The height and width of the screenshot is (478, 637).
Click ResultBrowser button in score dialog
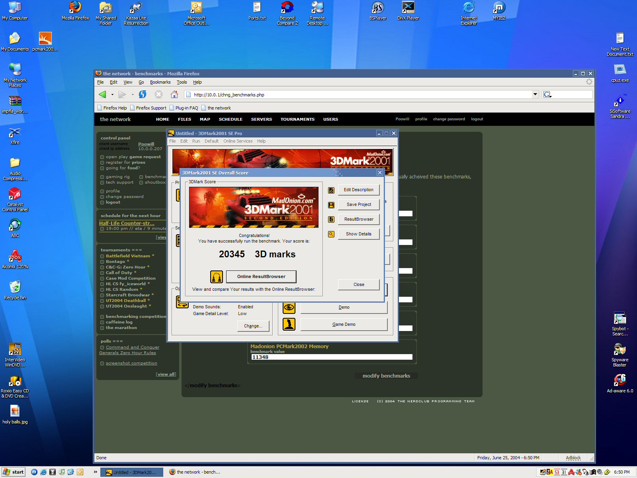point(359,219)
